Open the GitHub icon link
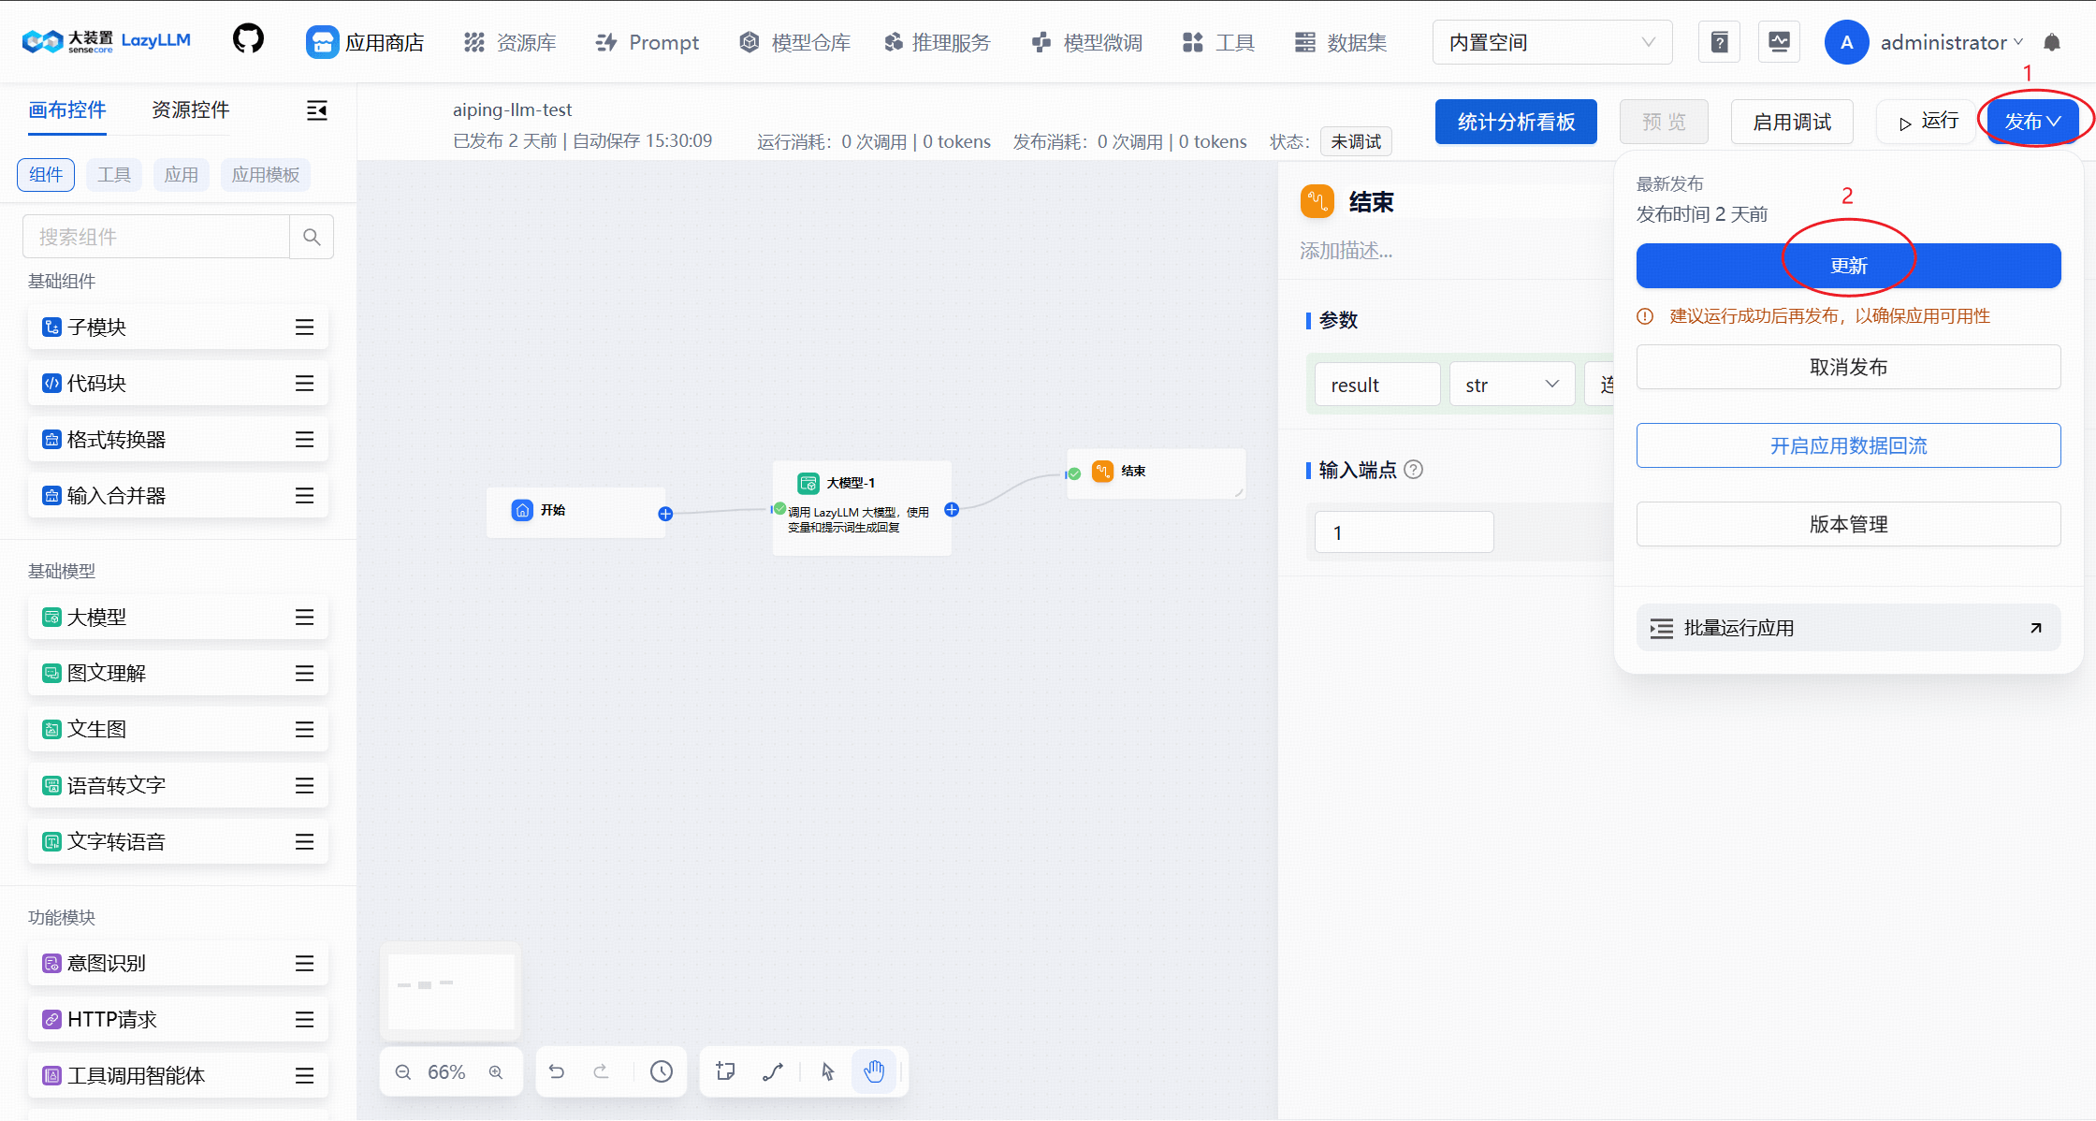Viewport: 2096px width, 1121px height. pos(248,40)
